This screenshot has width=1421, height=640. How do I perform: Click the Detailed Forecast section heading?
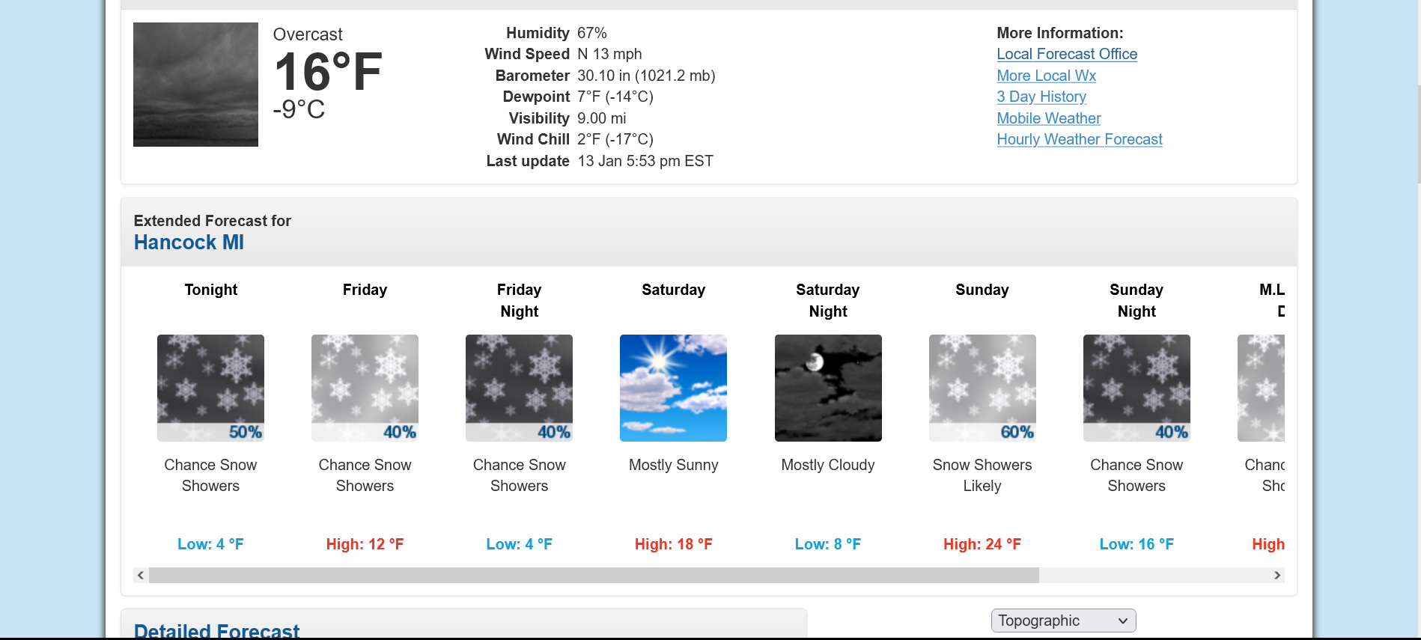pos(216,631)
